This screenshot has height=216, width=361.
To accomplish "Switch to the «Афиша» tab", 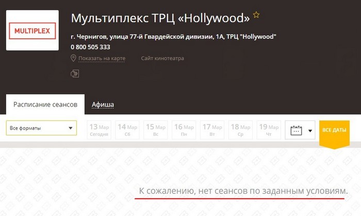I will [x=103, y=104].
